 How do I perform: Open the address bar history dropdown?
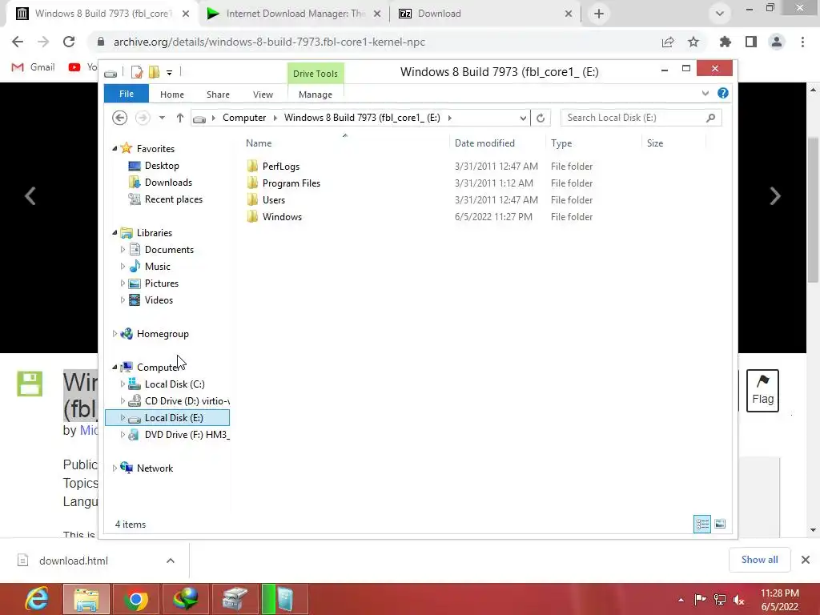point(522,118)
